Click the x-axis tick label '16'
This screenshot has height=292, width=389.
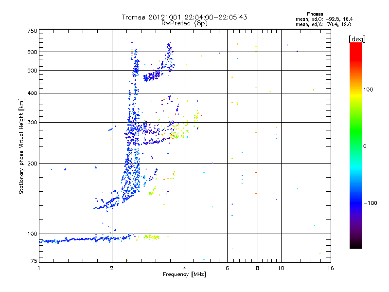331,268
